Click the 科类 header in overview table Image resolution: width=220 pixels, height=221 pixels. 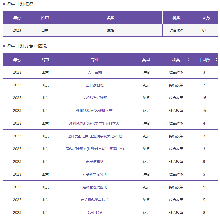tap(176, 18)
